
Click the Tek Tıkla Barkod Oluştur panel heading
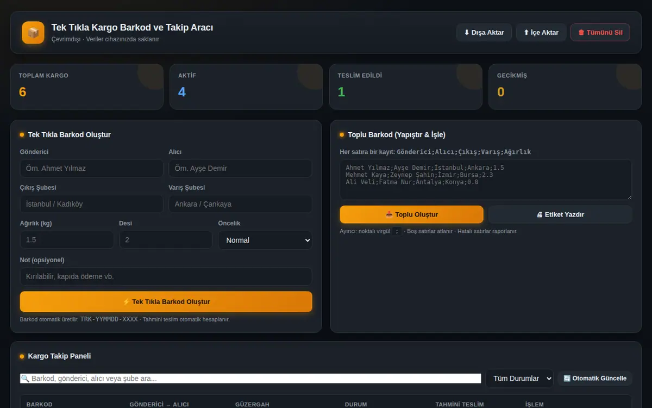(x=70, y=135)
